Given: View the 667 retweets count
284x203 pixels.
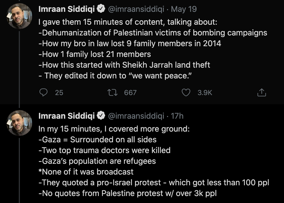Looking at the screenshot, I should (x=130, y=93).
